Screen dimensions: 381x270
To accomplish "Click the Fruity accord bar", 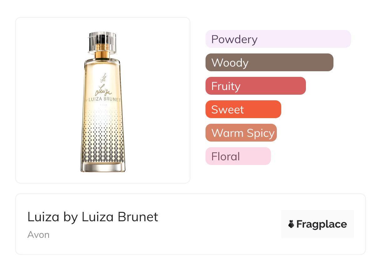I will (x=255, y=86).
